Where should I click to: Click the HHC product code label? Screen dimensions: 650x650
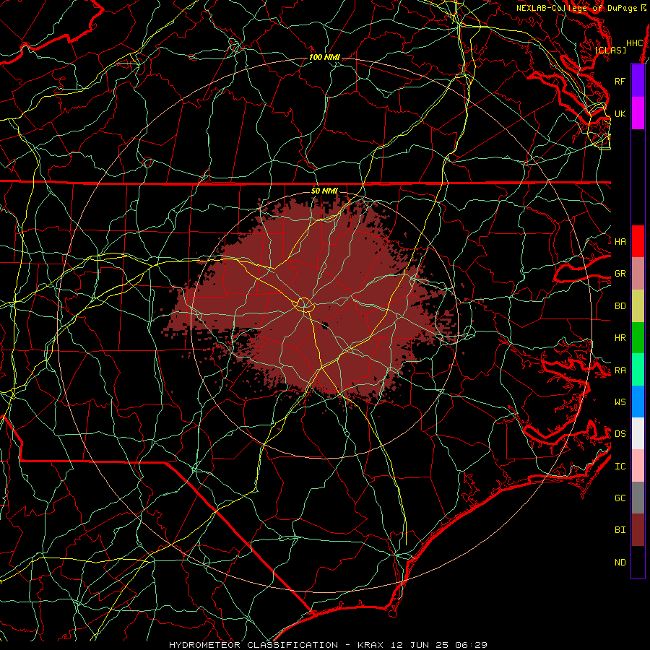[635, 43]
